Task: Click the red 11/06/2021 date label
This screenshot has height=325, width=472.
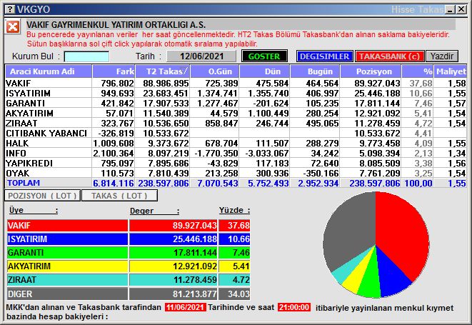Action: click(186, 307)
